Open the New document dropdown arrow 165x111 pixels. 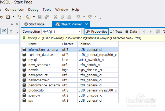[x=13, y=17]
